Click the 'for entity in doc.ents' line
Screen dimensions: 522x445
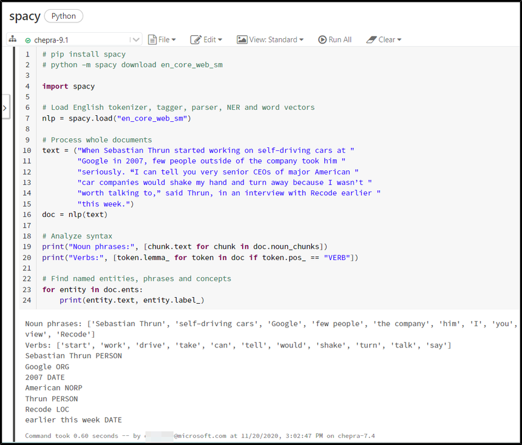[x=91, y=290]
